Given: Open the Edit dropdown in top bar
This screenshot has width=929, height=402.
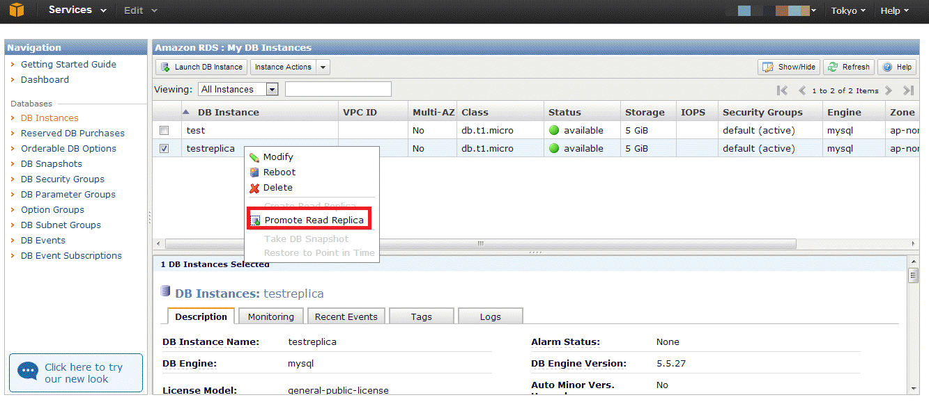Looking at the screenshot, I should [x=140, y=10].
